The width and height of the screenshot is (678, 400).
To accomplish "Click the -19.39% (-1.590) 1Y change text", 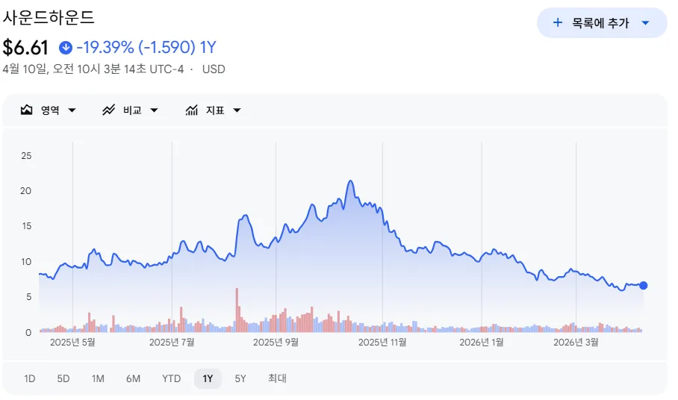I will tap(146, 47).
